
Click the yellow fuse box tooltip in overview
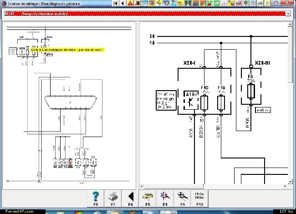pyautogui.click(x=67, y=50)
